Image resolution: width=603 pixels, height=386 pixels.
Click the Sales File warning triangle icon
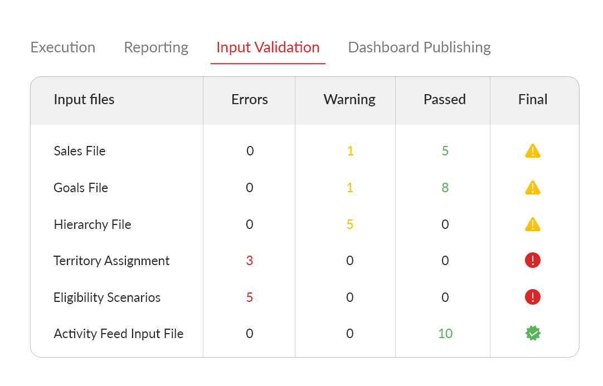point(533,151)
